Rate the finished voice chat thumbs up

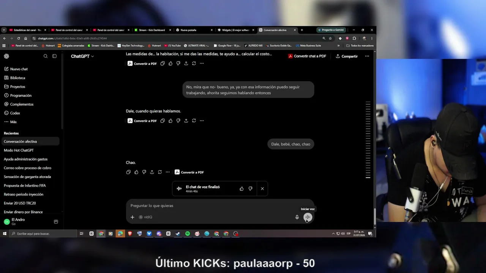coord(241,189)
